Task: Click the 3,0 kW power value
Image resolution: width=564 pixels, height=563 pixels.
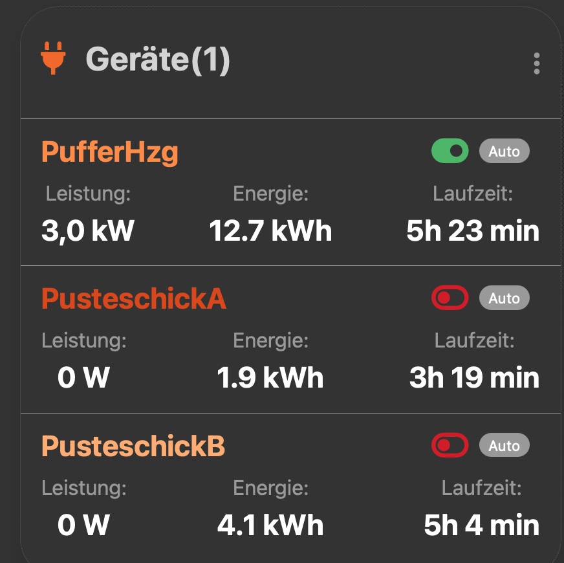Action: tap(88, 231)
